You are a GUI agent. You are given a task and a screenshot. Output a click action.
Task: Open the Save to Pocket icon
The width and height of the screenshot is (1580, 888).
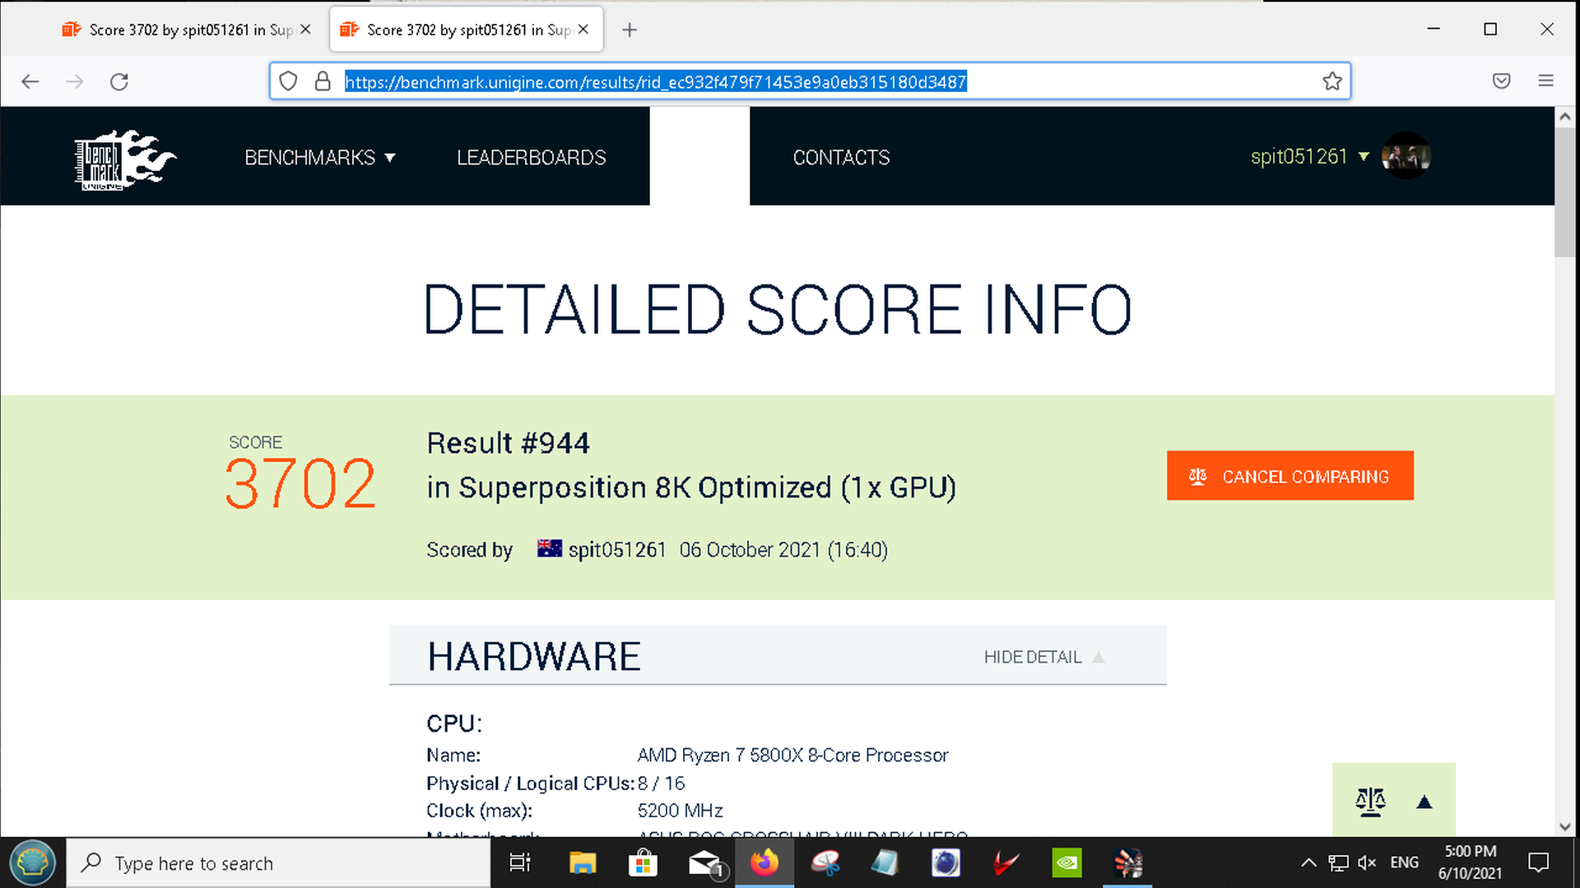coord(1501,81)
